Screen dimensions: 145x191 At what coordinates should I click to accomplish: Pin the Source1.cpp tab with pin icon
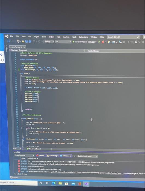click(x=22, y=47)
